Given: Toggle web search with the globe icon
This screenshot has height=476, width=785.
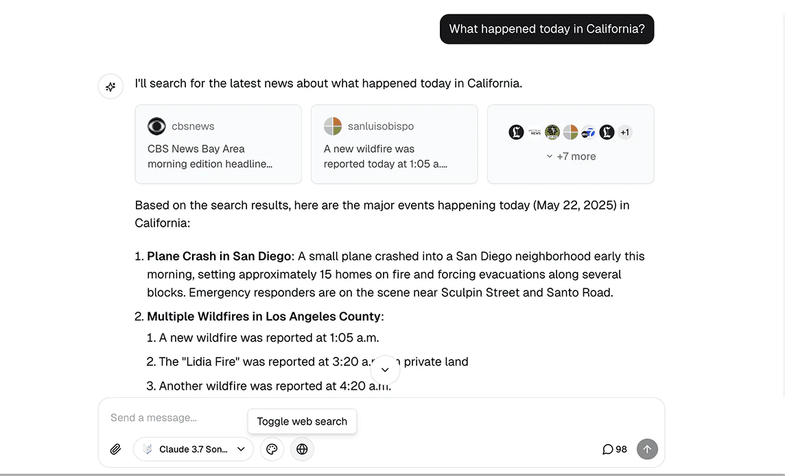Looking at the screenshot, I should [302, 449].
